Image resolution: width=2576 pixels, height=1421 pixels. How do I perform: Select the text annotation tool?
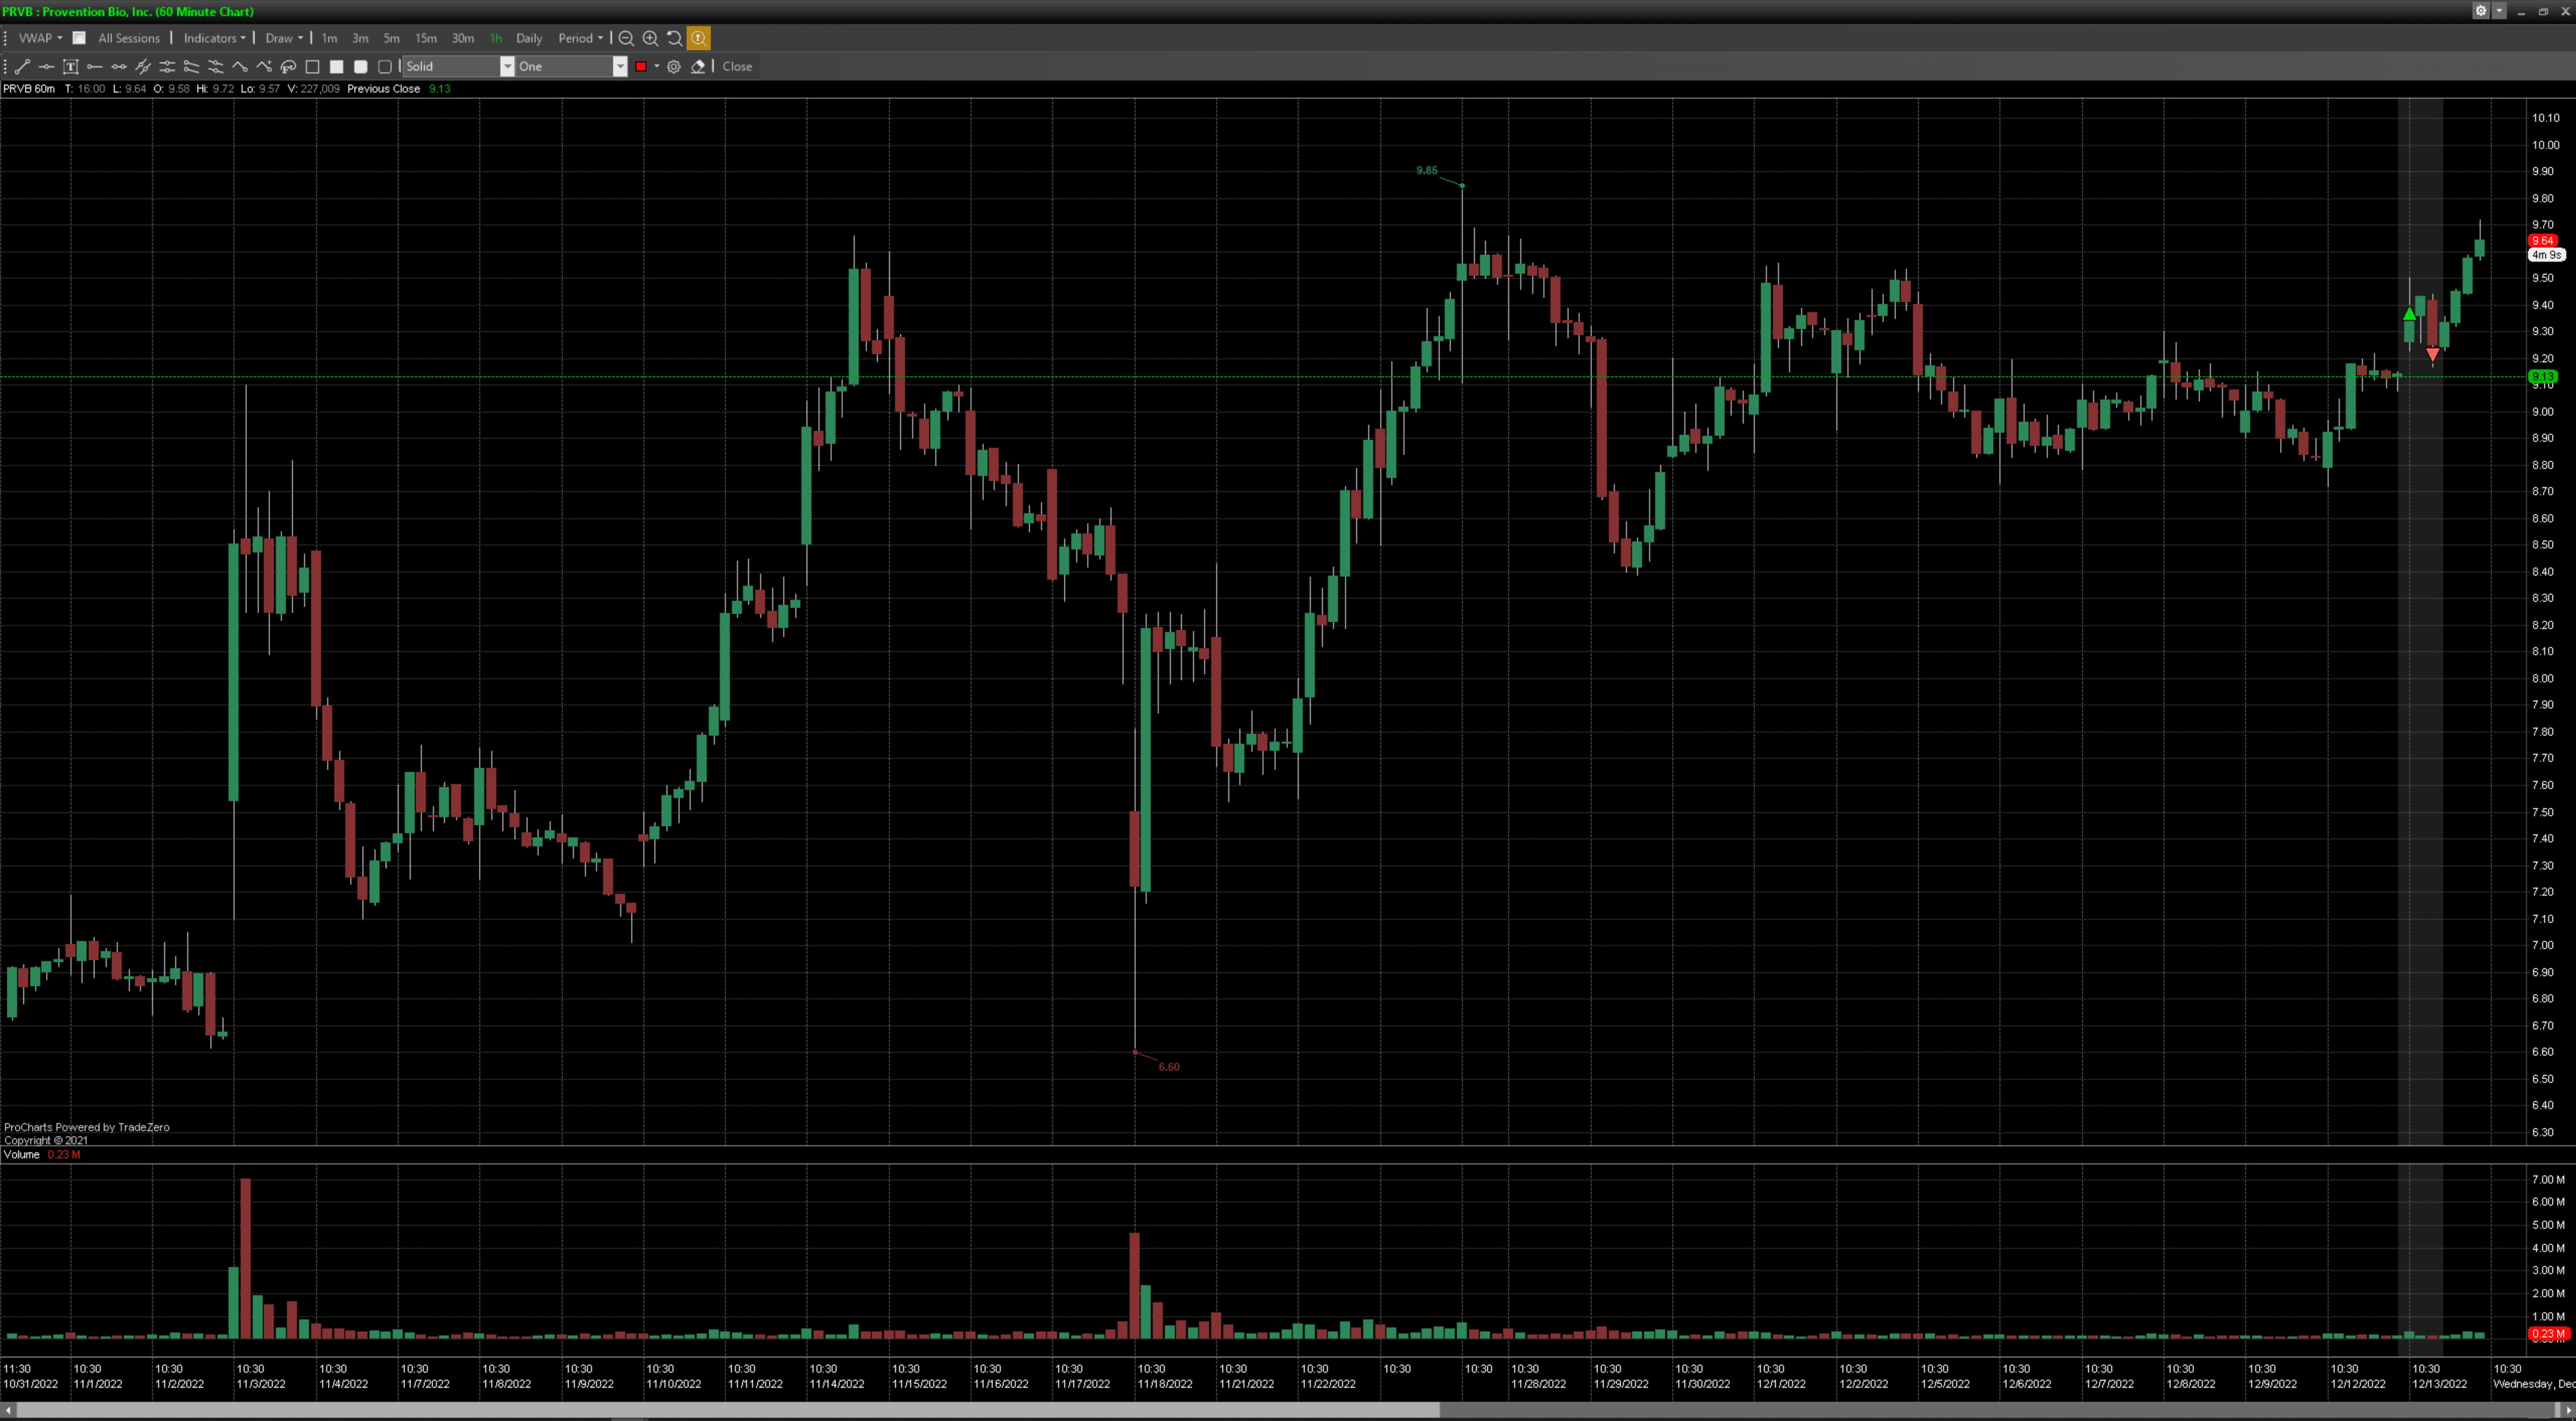(x=70, y=67)
